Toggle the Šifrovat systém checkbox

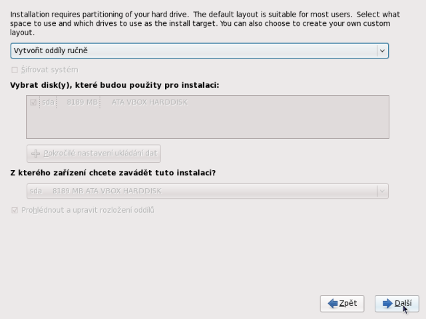click(x=15, y=70)
